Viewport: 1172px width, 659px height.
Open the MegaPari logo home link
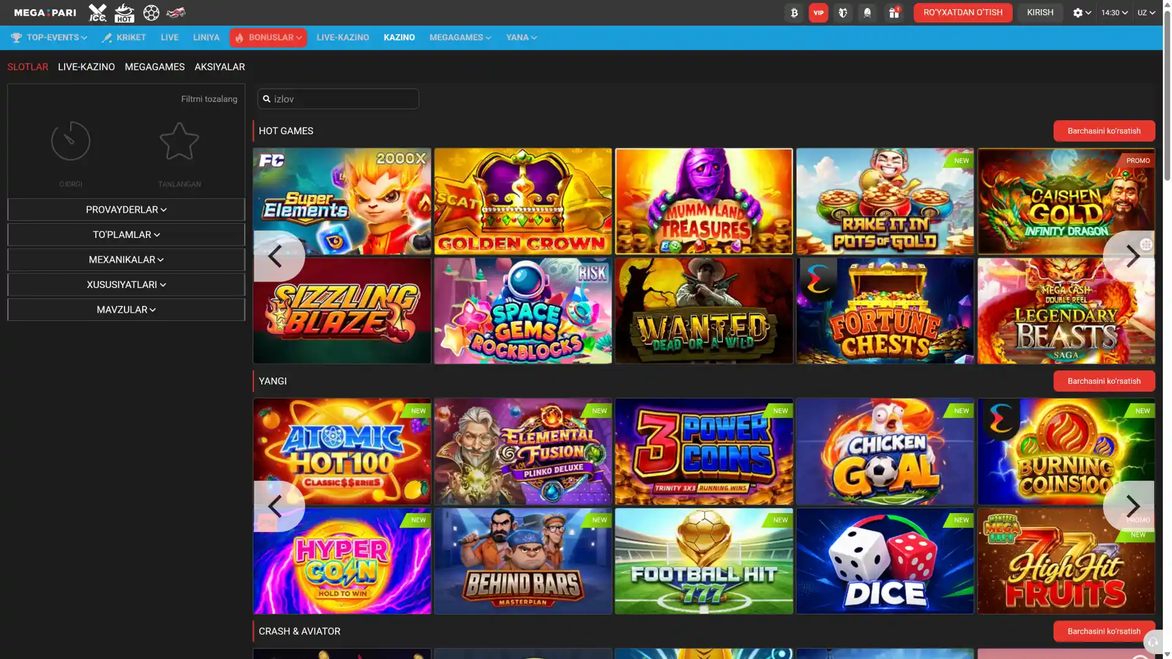click(45, 13)
